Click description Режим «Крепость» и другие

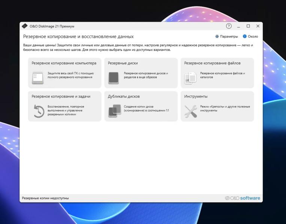[x=225, y=108]
